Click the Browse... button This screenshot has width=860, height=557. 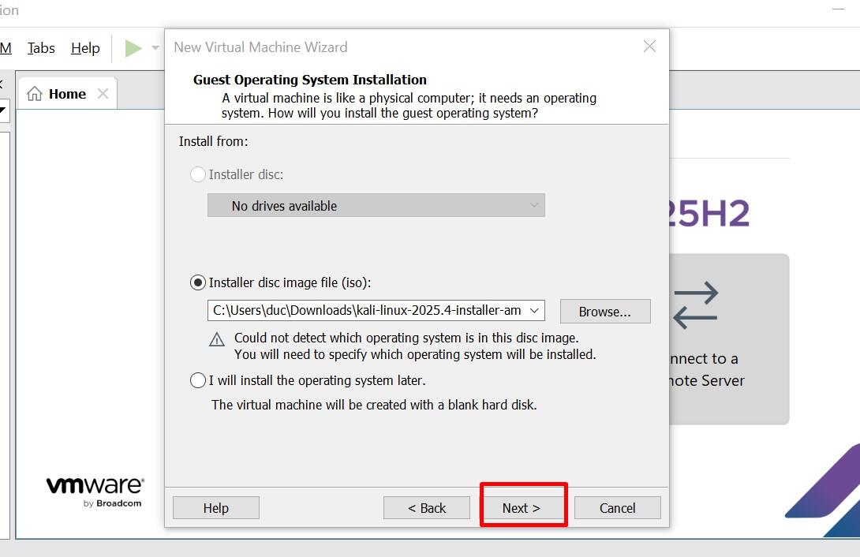605,312
